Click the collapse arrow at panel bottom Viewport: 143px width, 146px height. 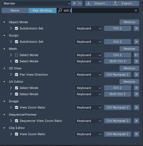click(x=135, y=144)
